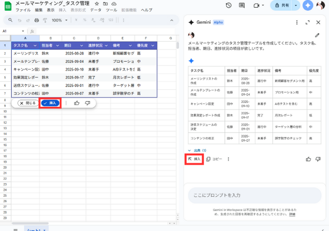Open the Name box dropdown

(x=23, y=31)
